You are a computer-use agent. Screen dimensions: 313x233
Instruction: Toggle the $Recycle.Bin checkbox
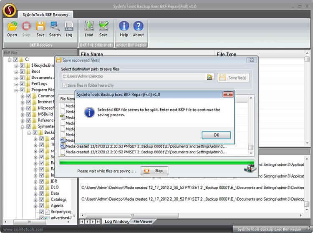point(22,65)
